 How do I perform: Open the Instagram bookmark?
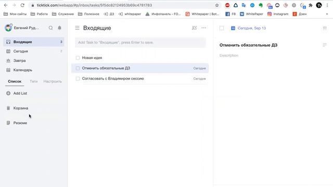[x=278, y=14]
